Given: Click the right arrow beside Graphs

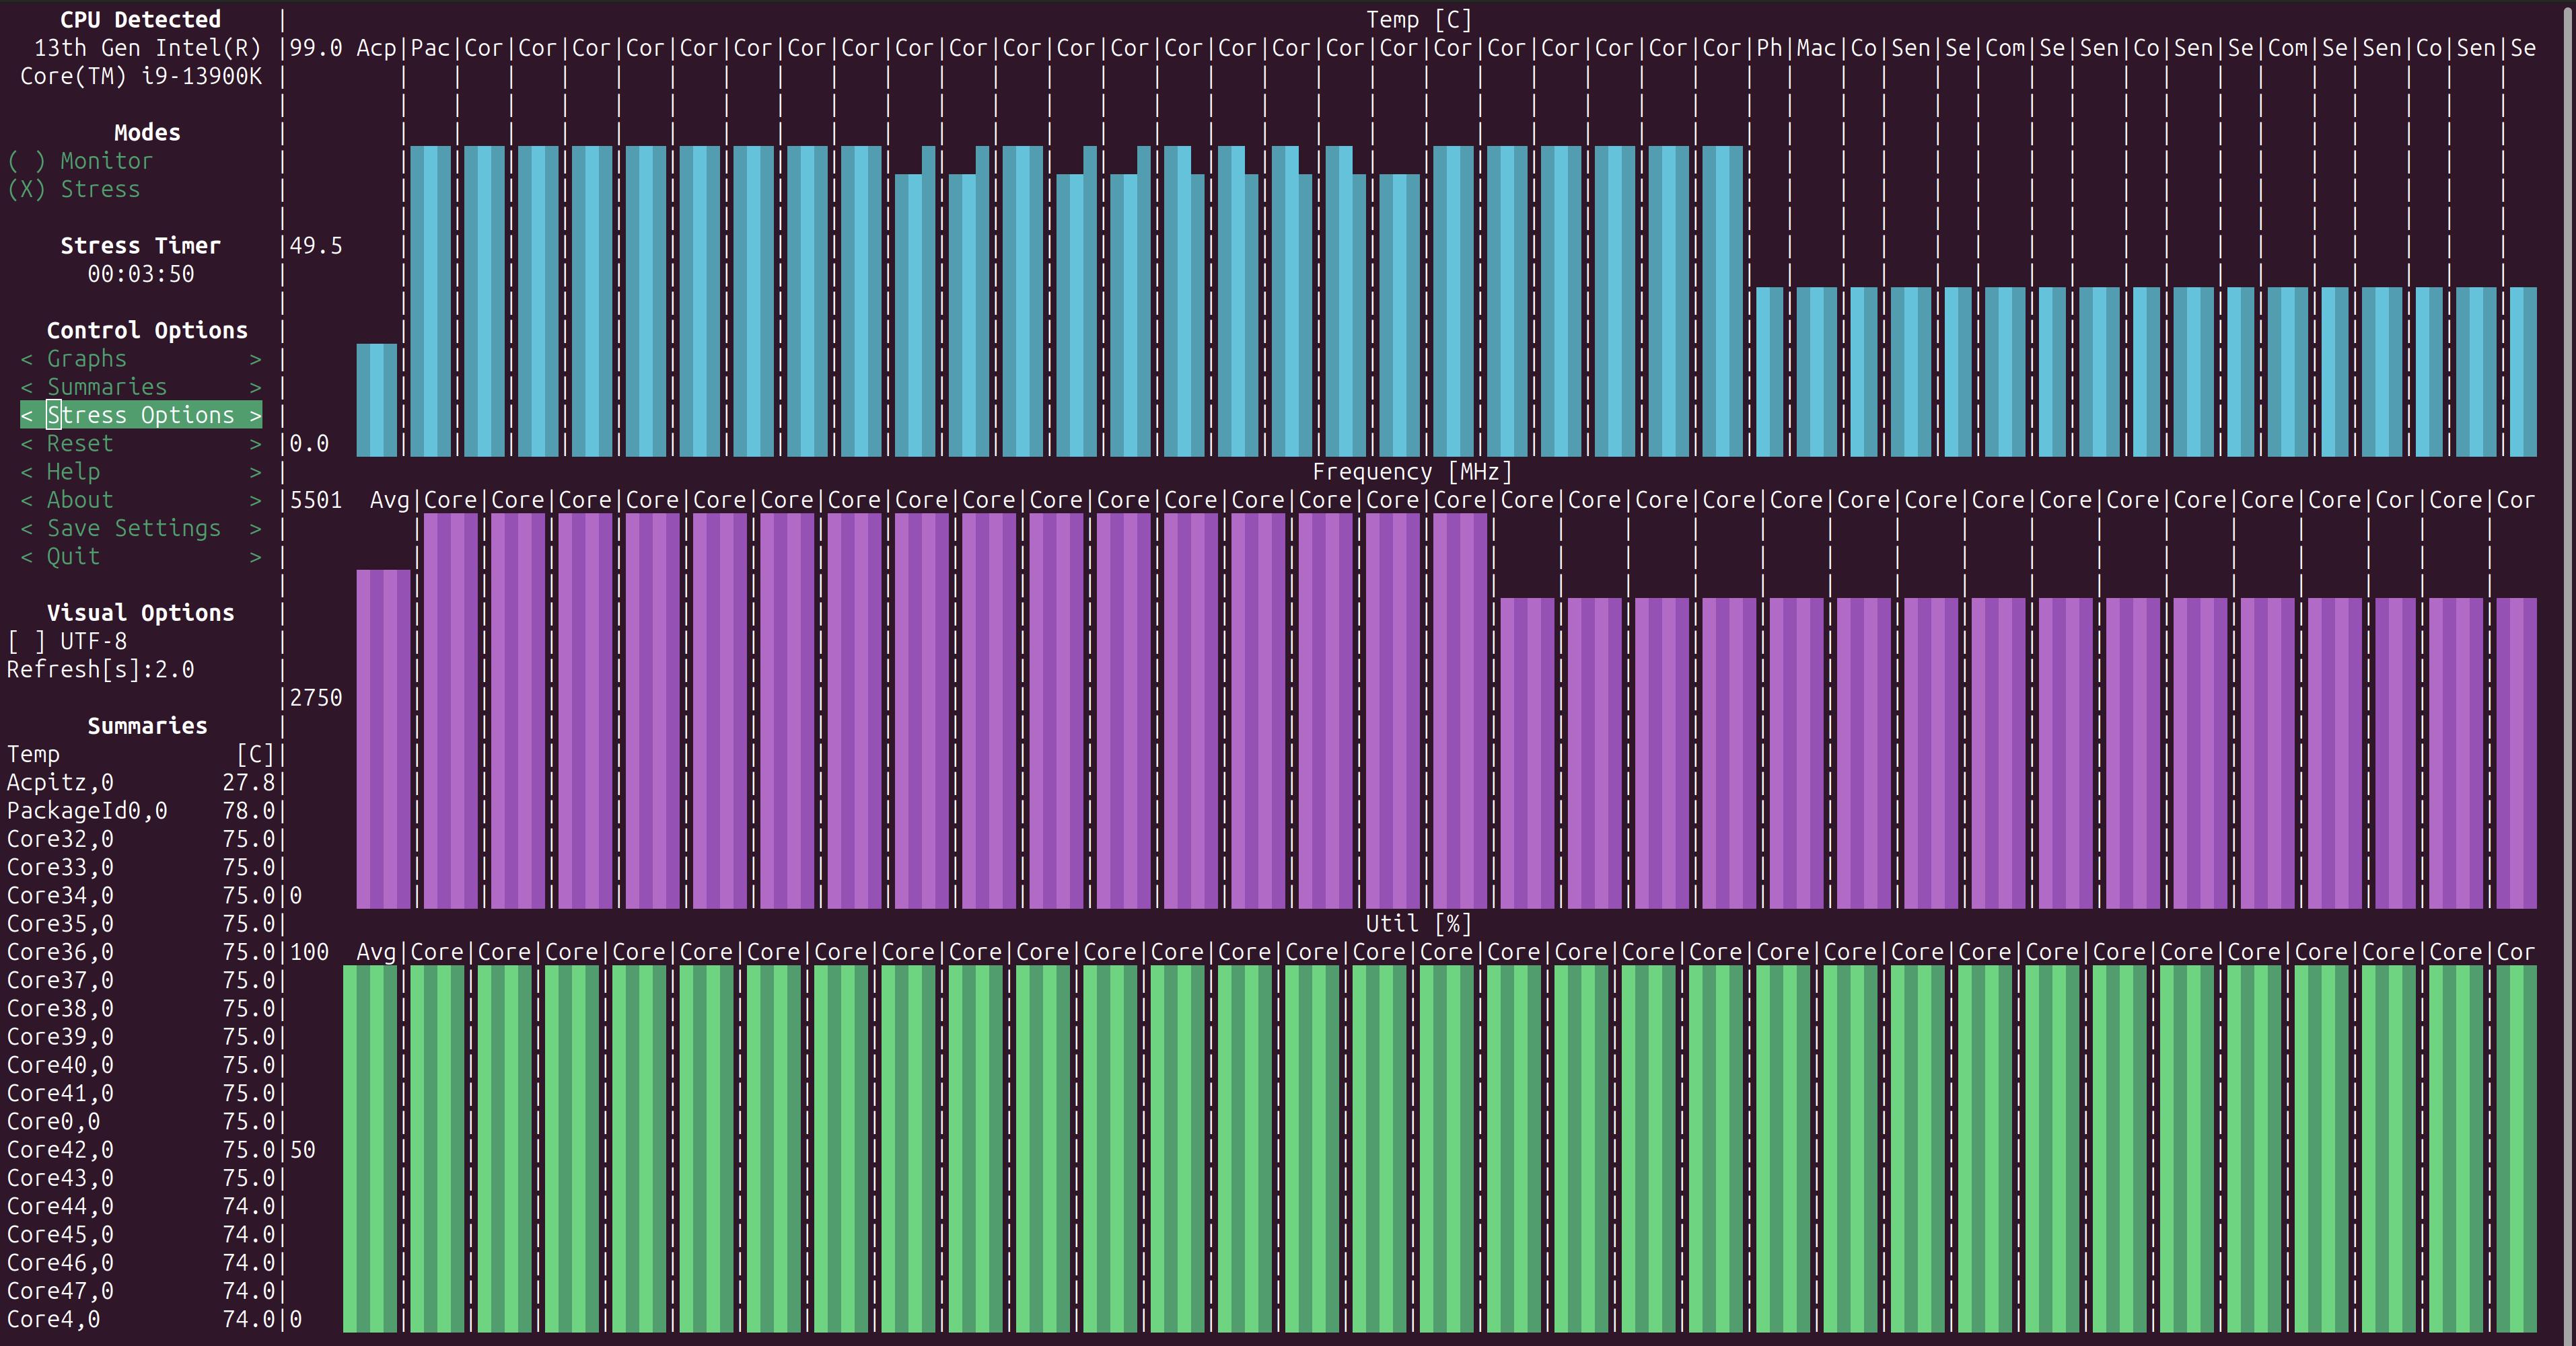Looking at the screenshot, I should tap(255, 359).
